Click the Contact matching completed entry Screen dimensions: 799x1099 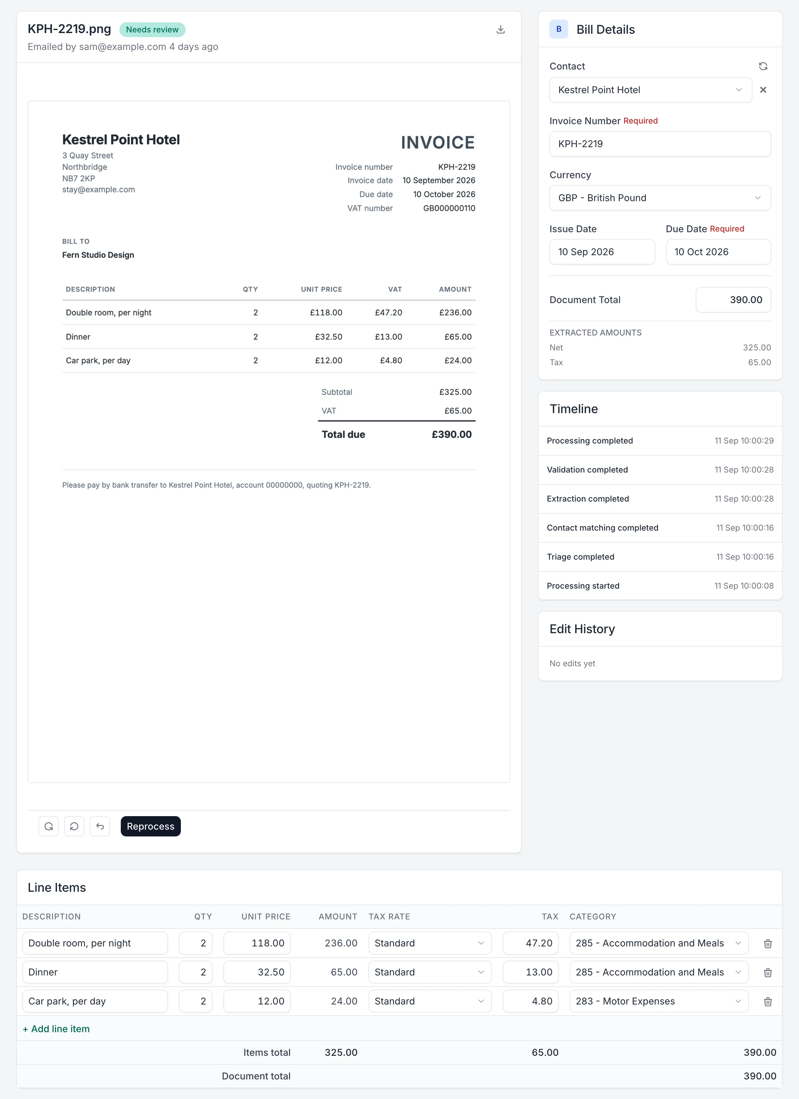tap(660, 528)
